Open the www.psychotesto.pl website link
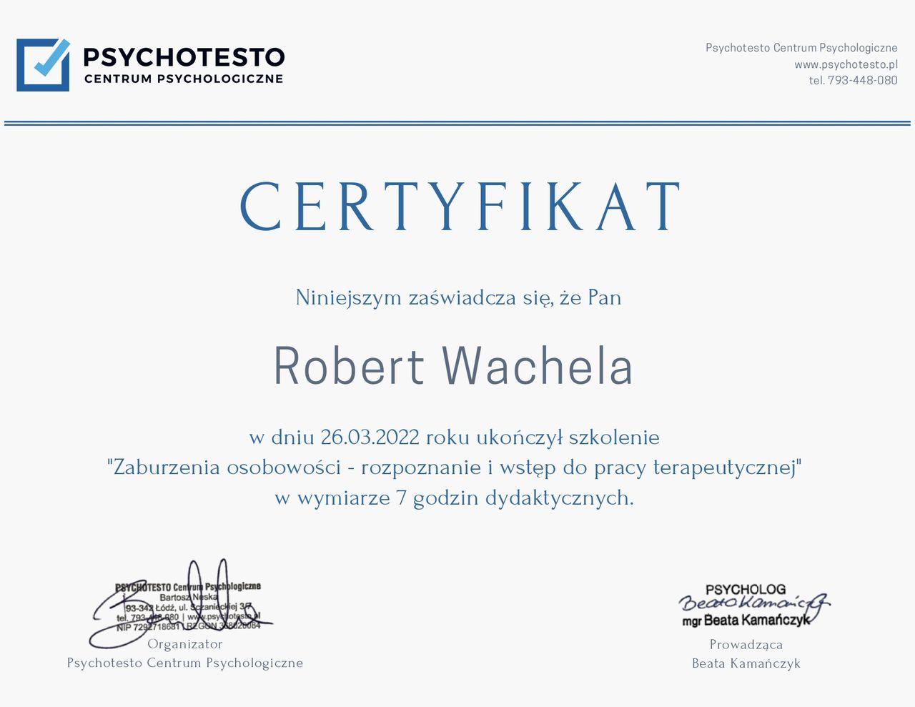Screen dimensions: 915x707 (x=845, y=64)
